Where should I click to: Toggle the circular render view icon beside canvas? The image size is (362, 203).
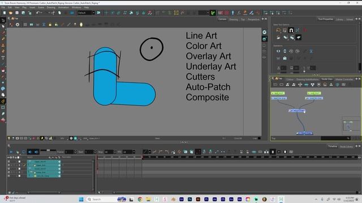(x=264, y=32)
